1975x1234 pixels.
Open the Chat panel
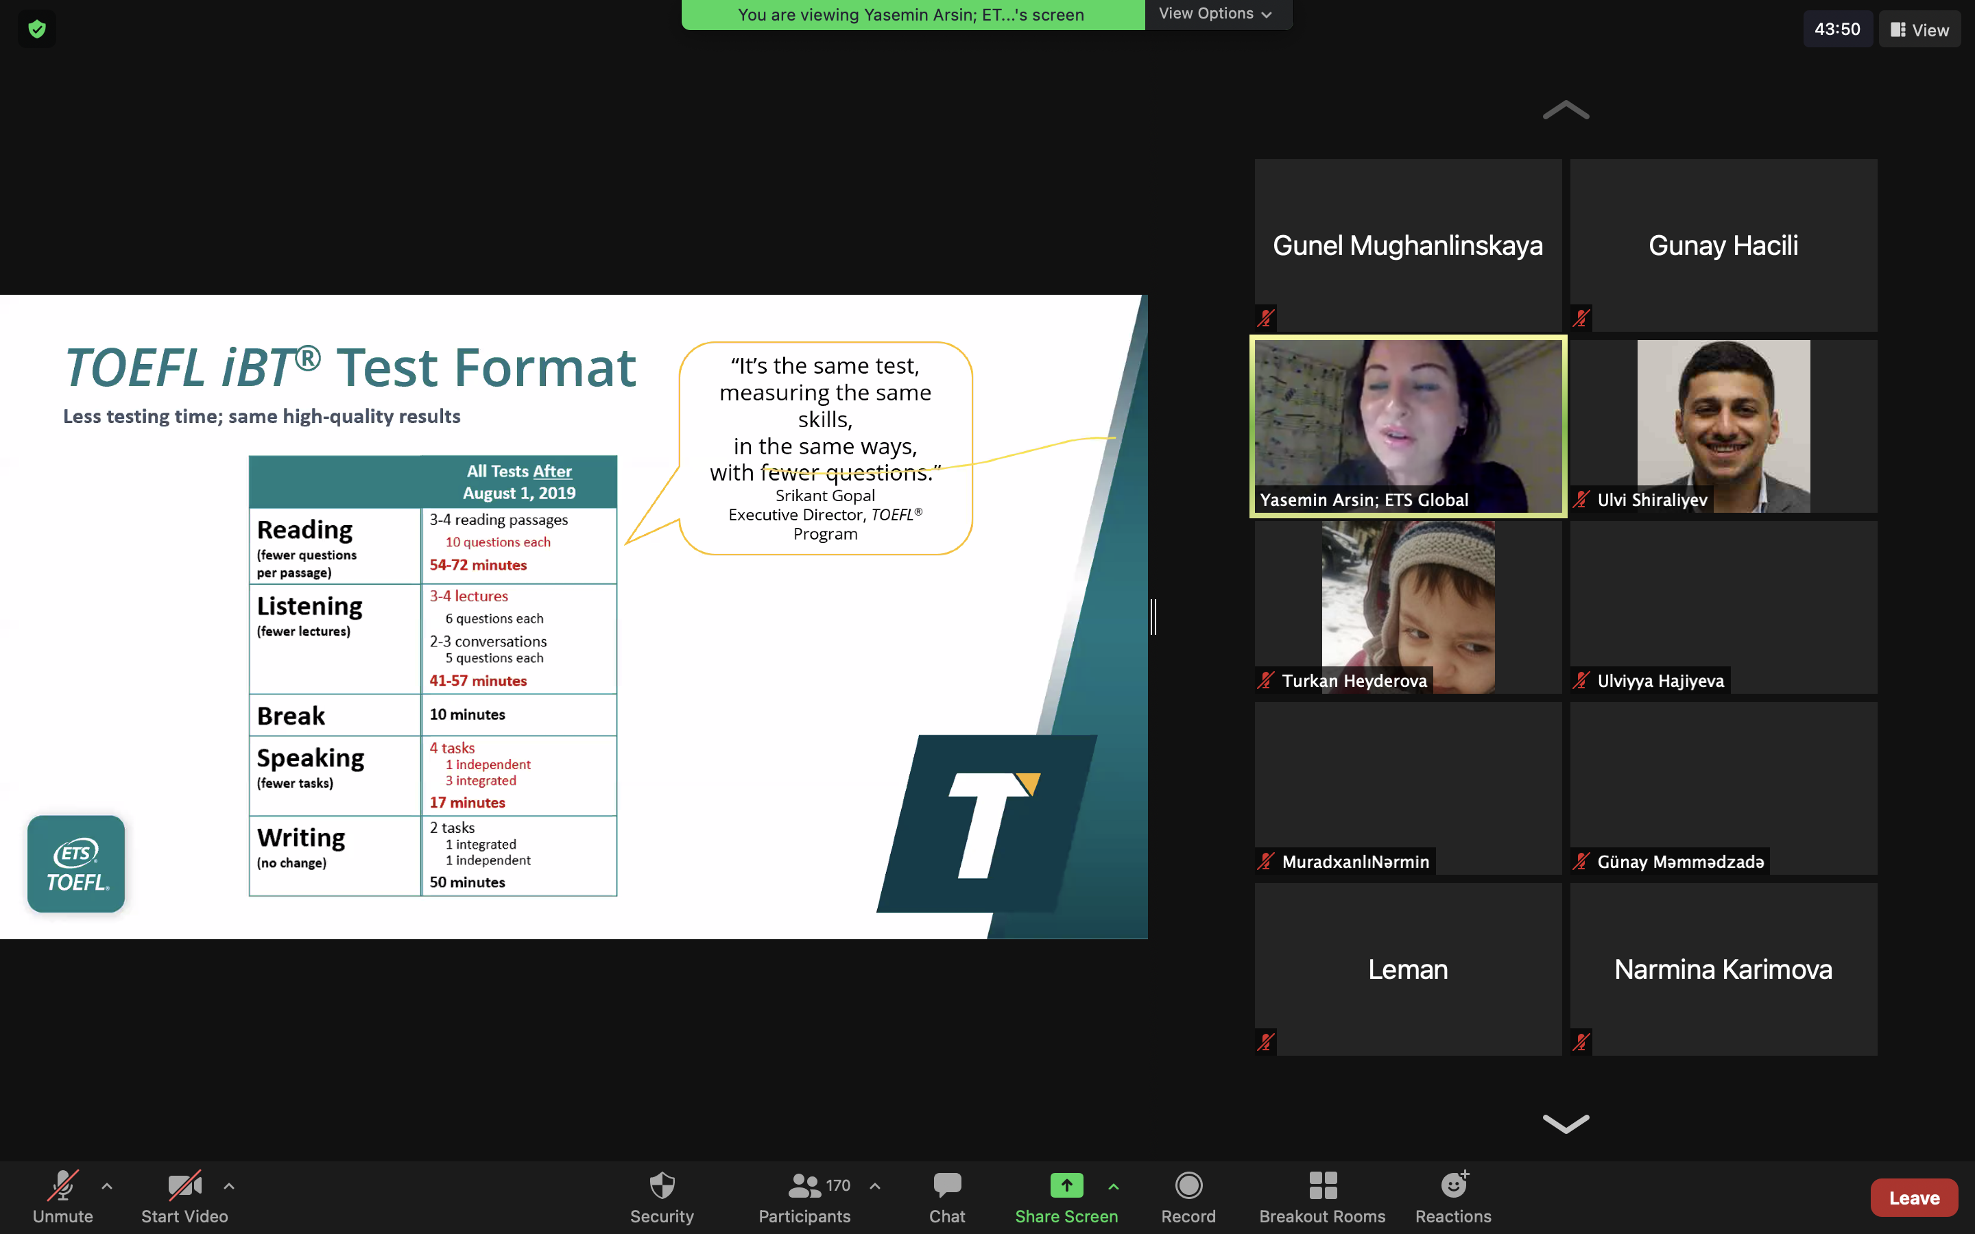point(946,1196)
